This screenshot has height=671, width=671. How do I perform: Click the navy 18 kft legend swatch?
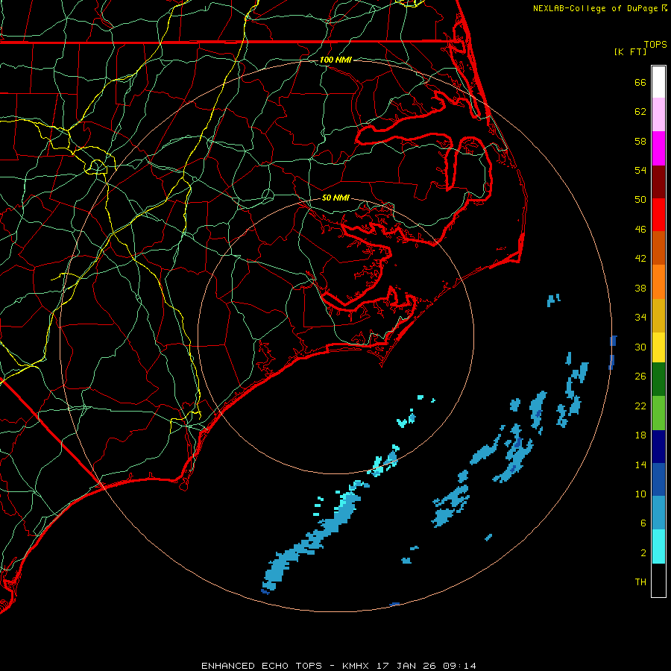coord(658,447)
